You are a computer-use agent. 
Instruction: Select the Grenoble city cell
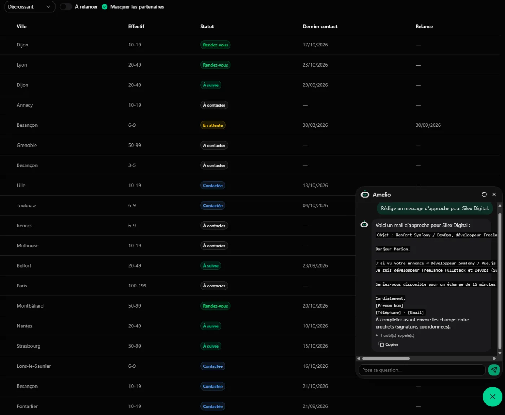pyautogui.click(x=27, y=145)
